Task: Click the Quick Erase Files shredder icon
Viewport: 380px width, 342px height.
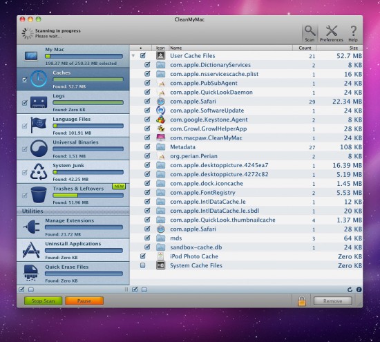Action: point(31,273)
